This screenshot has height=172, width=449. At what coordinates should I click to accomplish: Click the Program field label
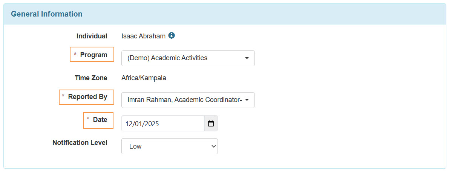[x=94, y=55]
